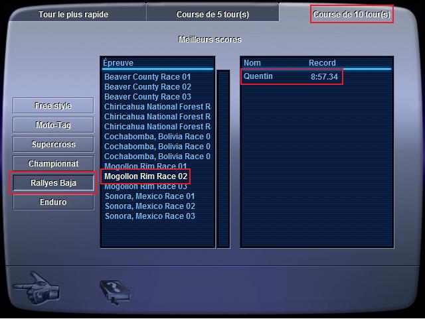Click the Épreuve column header
The height and width of the screenshot is (319, 425).
tap(118, 63)
